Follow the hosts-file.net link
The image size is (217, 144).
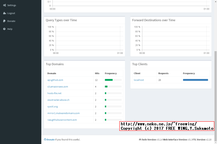(x=54, y=93)
